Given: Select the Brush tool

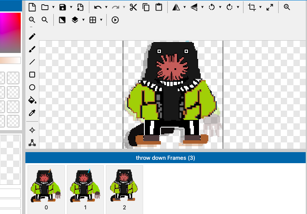Looking at the screenshot, I should (32, 50).
